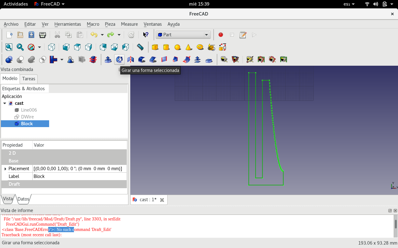Screen dimensions: 398x248
Task: Fit all content in view
Action: 9,47
